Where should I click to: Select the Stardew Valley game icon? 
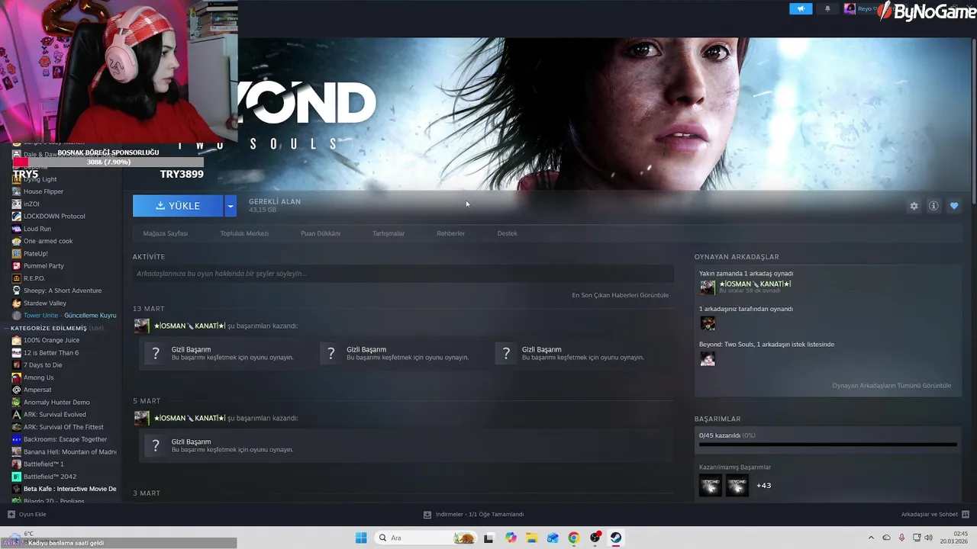[17, 303]
